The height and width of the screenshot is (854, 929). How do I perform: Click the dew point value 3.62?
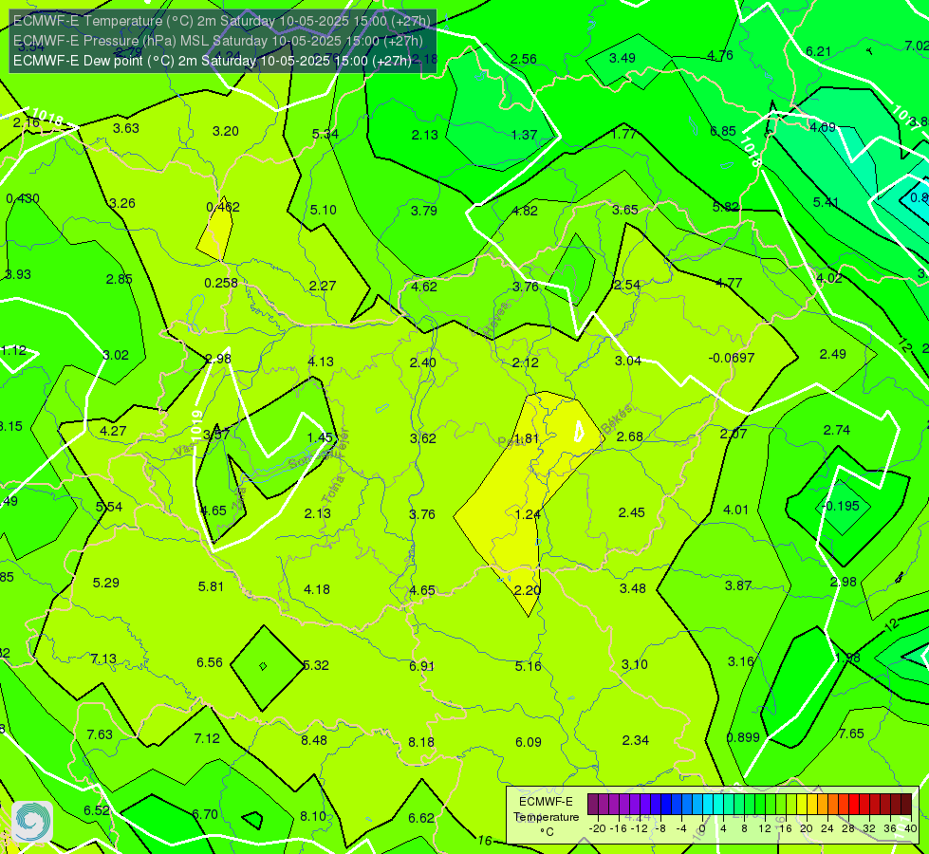tap(423, 438)
